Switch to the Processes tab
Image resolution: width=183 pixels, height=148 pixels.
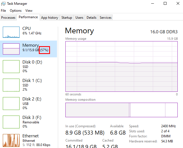tap(8, 18)
